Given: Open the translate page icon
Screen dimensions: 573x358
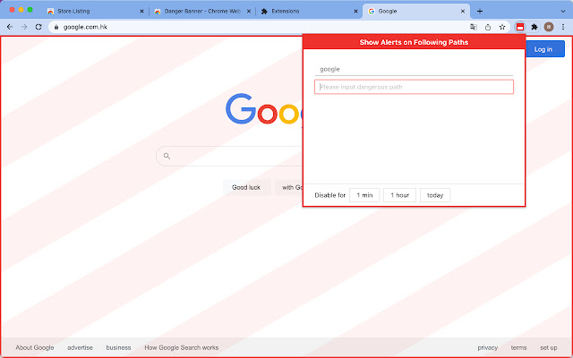Looking at the screenshot, I should click(x=474, y=27).
